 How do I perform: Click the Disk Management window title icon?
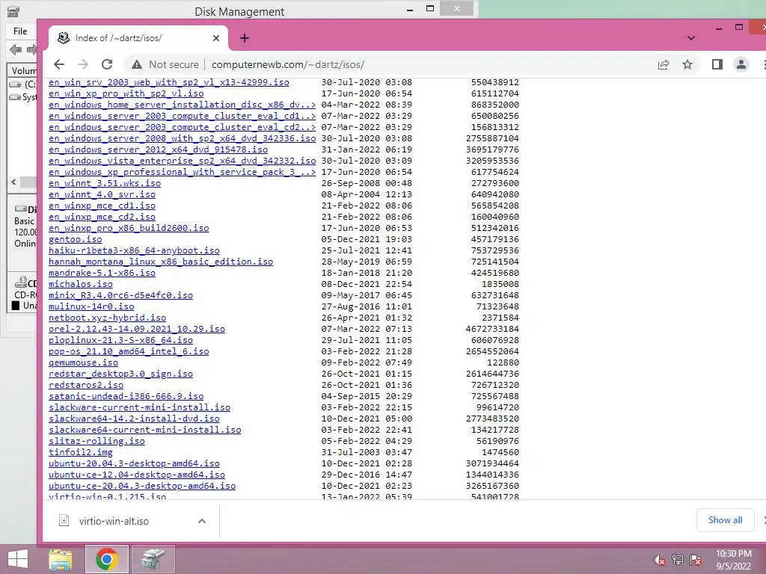[13, 10]
